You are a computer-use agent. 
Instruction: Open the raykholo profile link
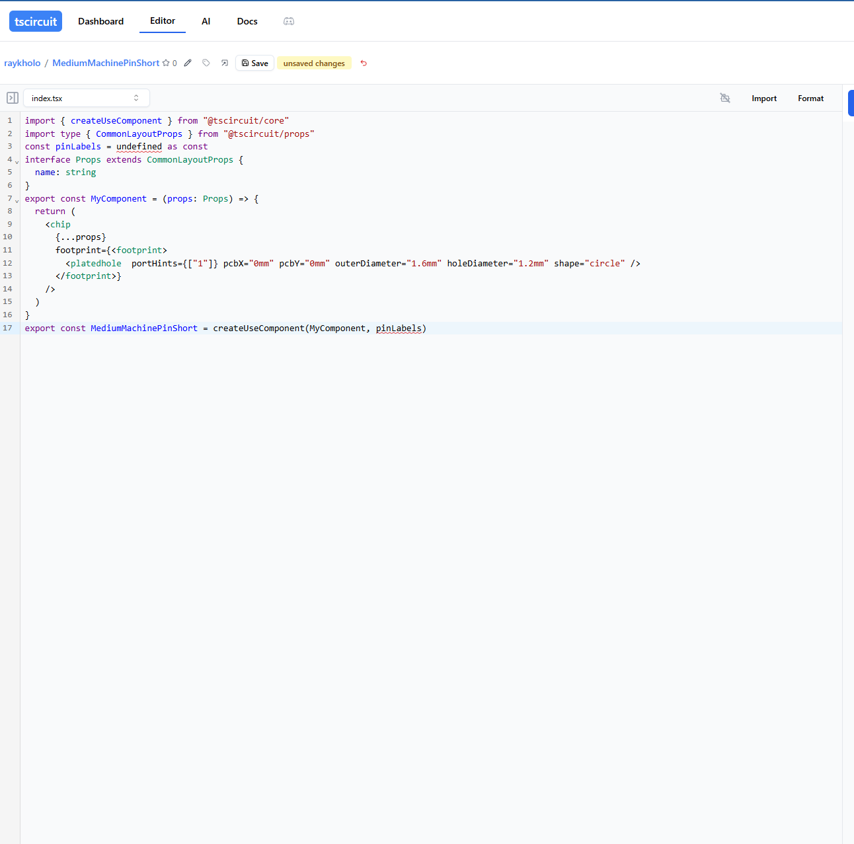(22, 63)
